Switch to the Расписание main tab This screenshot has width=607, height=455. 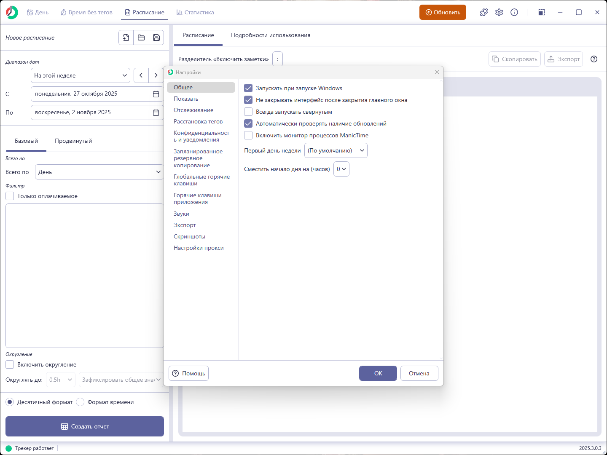point(145,12)
